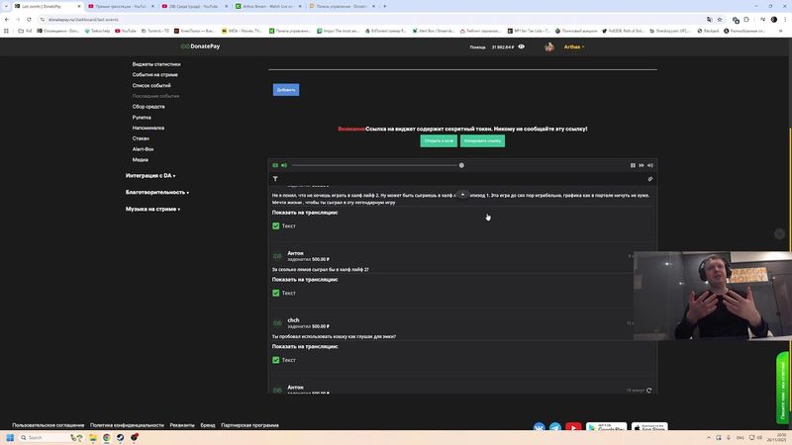Uncheck Текст checkbox under the first donation
The height and width of the screenshot is (445, 792).
(x=276, y=225)
